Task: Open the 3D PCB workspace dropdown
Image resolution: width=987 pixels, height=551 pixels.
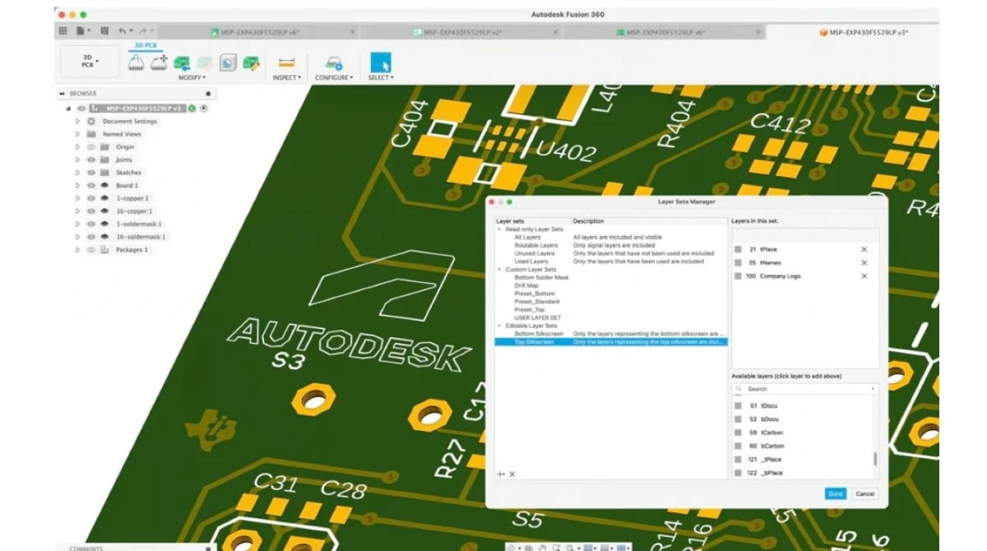Action: pyautogui.click(x=87, y=63)
